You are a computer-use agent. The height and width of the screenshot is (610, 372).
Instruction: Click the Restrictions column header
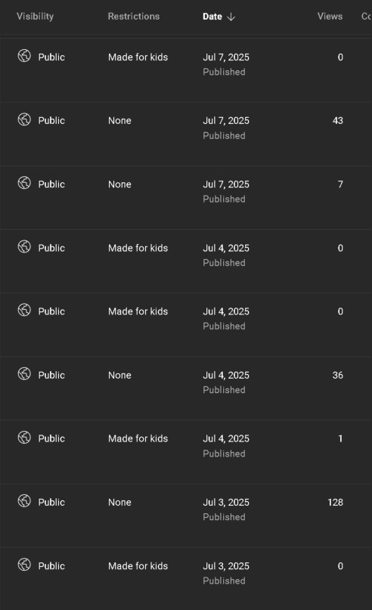pos(134,17)
